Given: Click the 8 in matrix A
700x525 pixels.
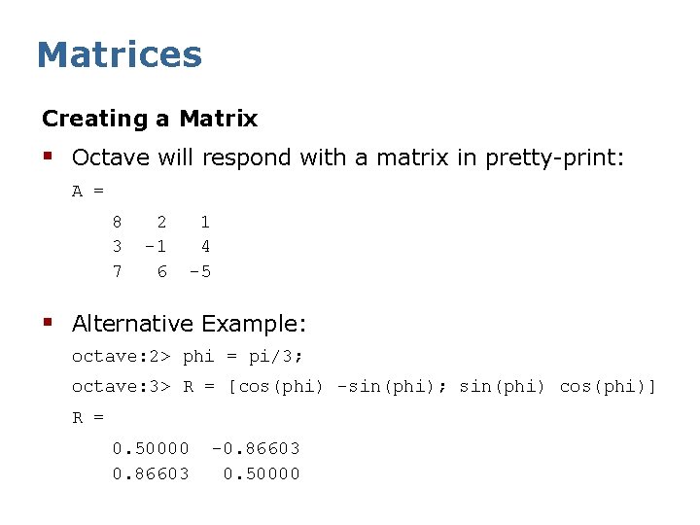Looking at the screenshot, I should click(x=117, y=222).
